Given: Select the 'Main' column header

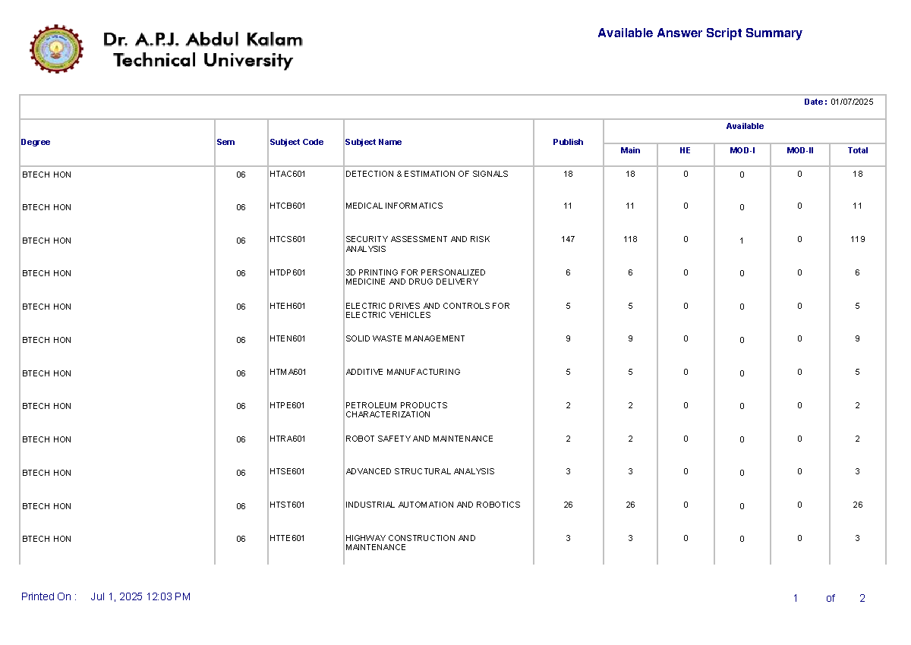Looking at the screenshot, I should [630, 150].
